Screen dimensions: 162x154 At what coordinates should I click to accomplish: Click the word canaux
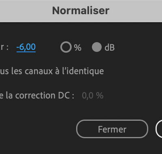click(38, 71)
